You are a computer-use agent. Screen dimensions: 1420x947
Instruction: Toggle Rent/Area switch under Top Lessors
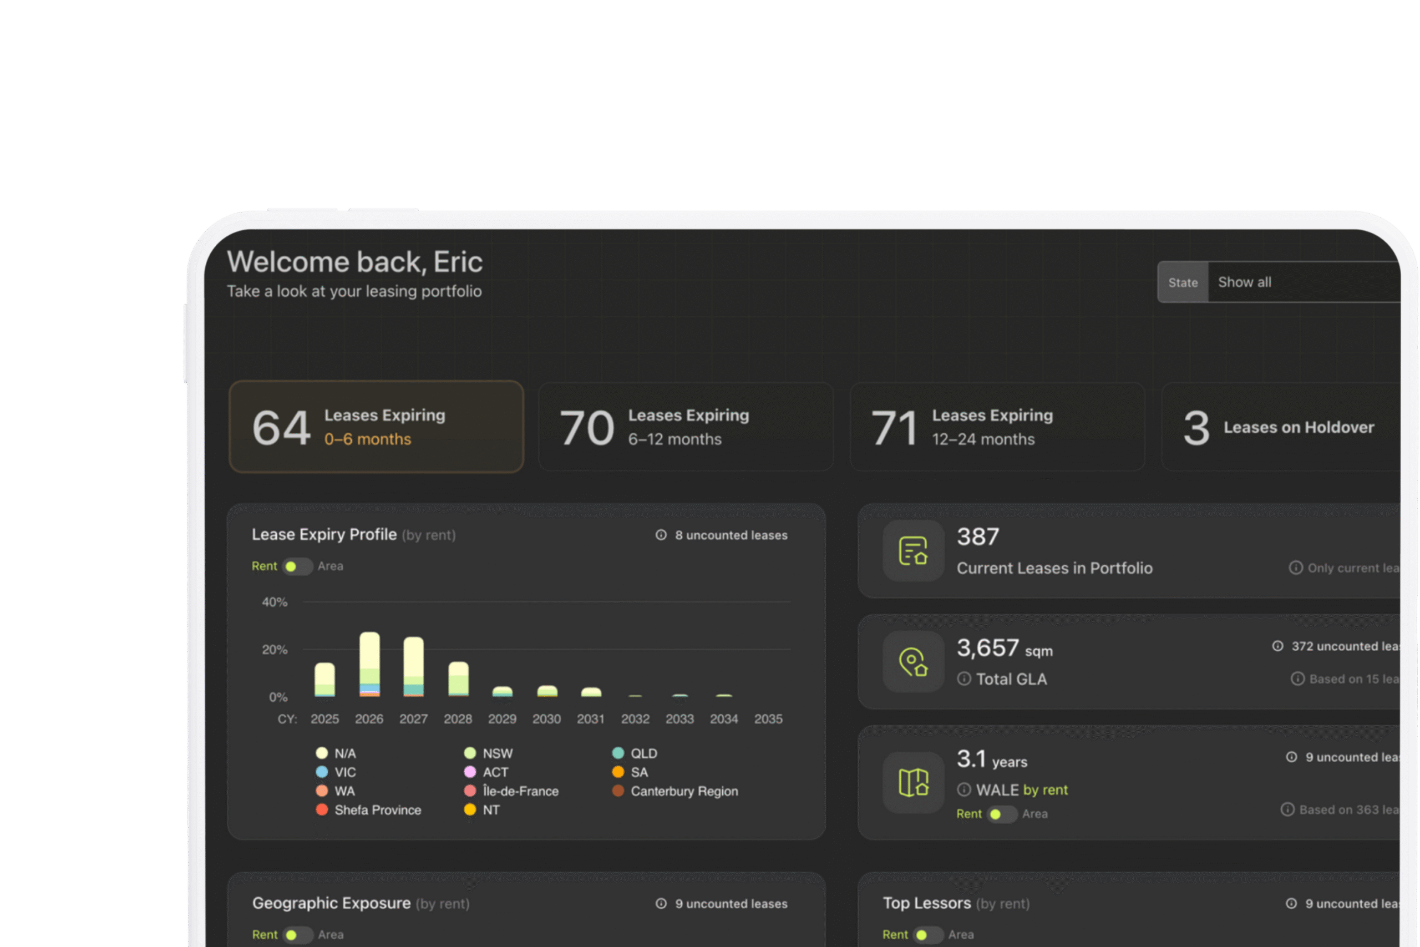click(x=928, y=935)
